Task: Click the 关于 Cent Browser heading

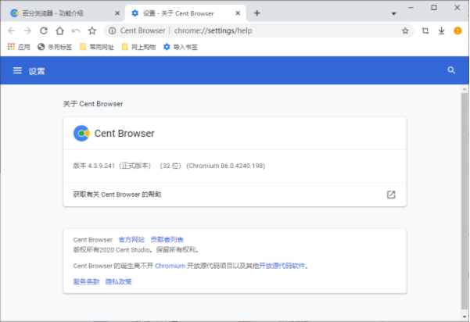Action: pos(93,104)
